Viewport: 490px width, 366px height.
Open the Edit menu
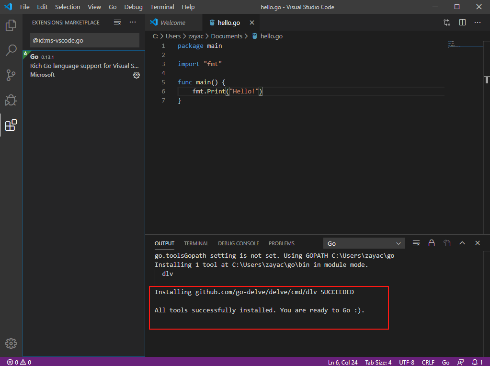[42, 7]
